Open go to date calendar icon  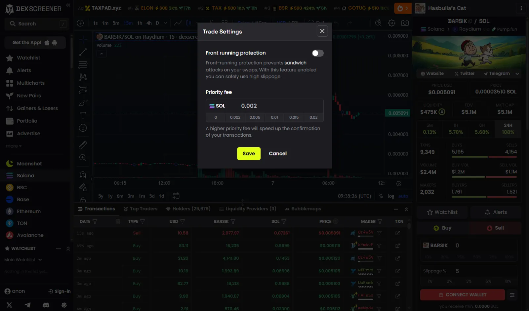pos(176,196)
